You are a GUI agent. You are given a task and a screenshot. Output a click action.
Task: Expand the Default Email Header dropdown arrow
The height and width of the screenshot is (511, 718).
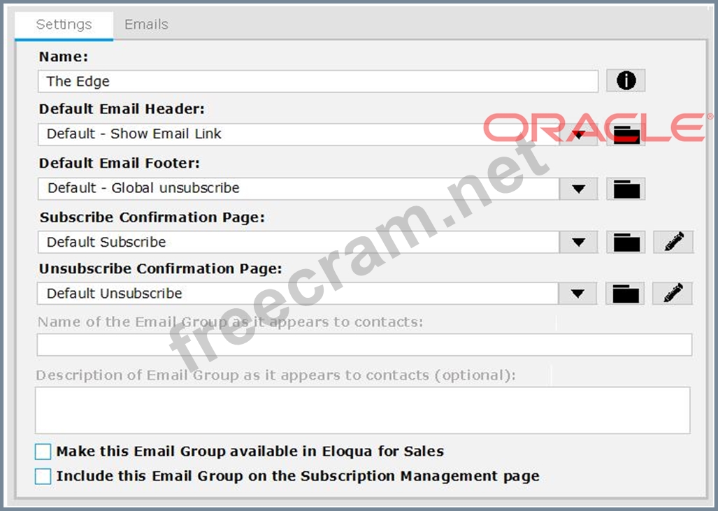(x=578, y=135)
